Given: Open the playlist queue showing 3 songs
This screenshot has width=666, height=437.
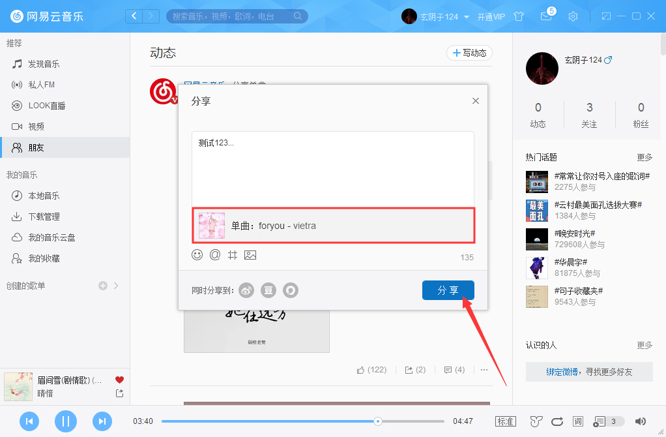Looking at the screenshot, I should (606, 421).
